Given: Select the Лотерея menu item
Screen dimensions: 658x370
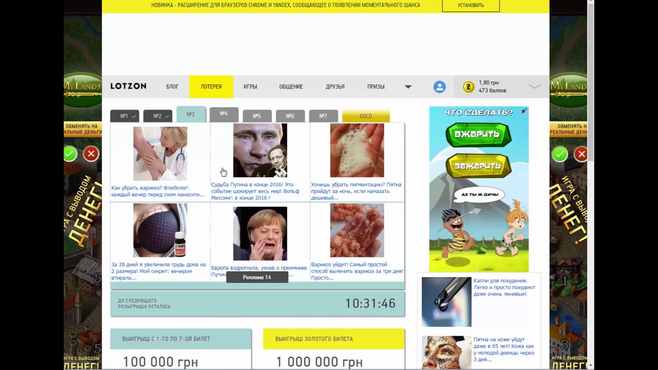Looking at the screenshot, I should 211,87.
